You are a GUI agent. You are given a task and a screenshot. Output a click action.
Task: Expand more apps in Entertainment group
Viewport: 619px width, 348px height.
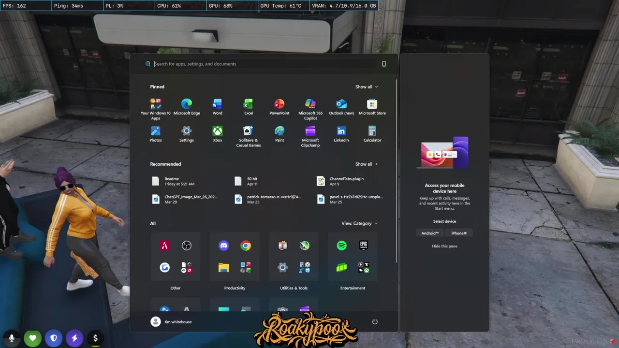(x=364, y=267)
